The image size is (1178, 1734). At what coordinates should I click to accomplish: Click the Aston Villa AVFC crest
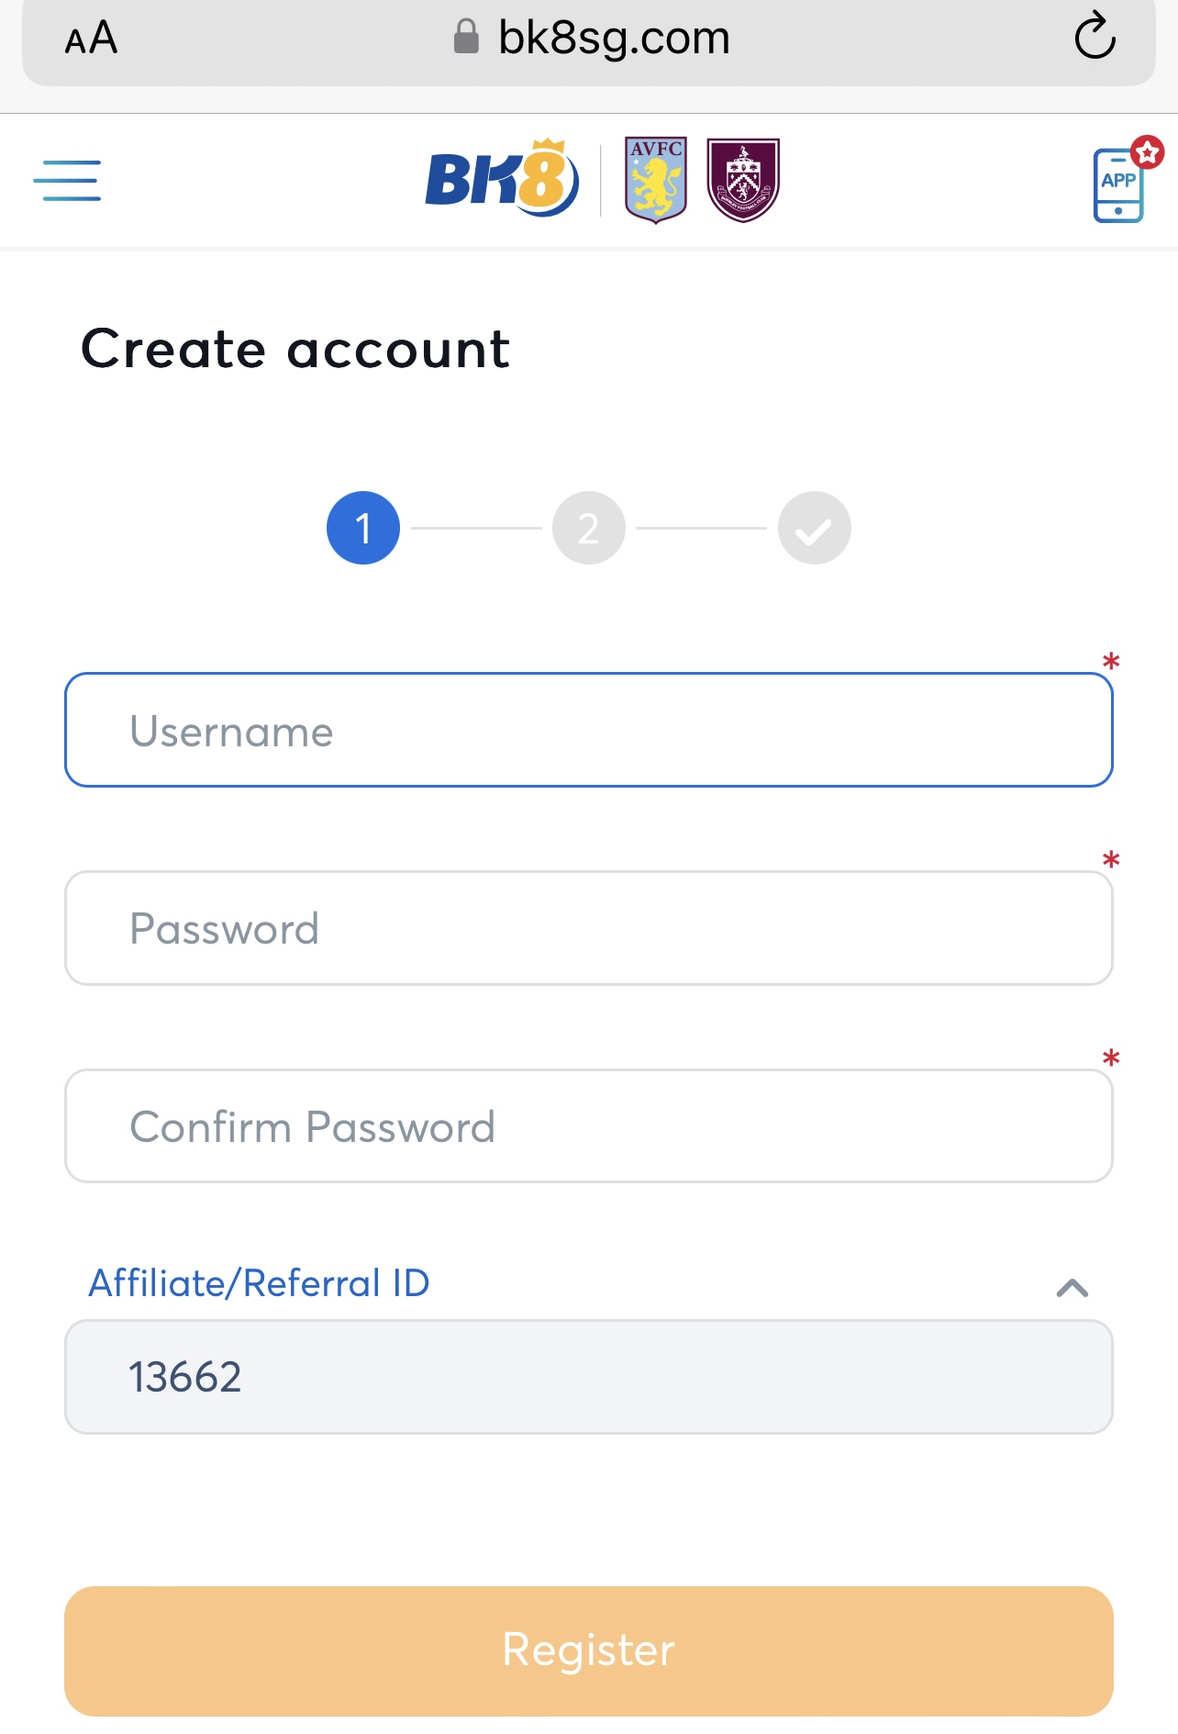[x=655, y=179]
